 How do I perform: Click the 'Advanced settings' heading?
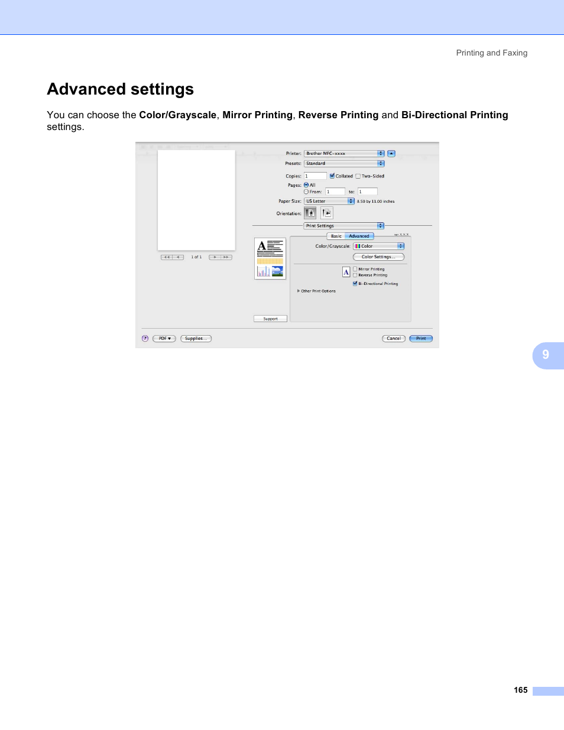pyautogui.click(x=121, y=89)
